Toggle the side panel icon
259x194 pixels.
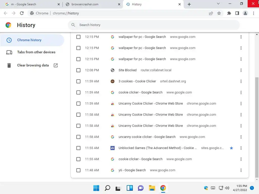coord(237,13)
